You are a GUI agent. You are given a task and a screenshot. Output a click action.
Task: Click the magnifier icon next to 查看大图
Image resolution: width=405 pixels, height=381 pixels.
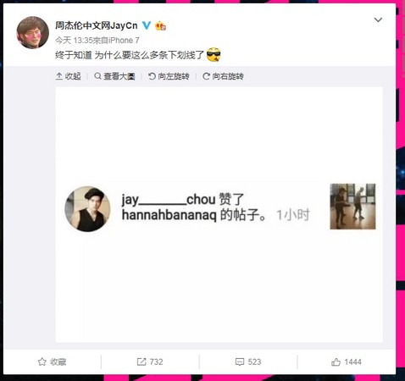(x=97, y=76)
